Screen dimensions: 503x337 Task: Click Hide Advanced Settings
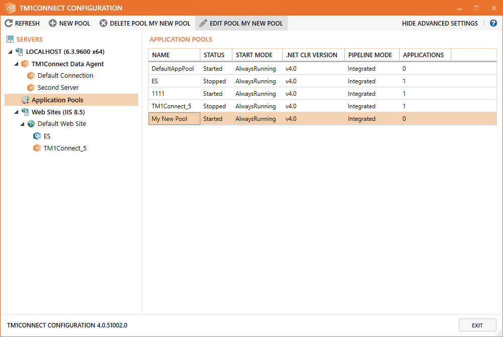tap(440, 24)
